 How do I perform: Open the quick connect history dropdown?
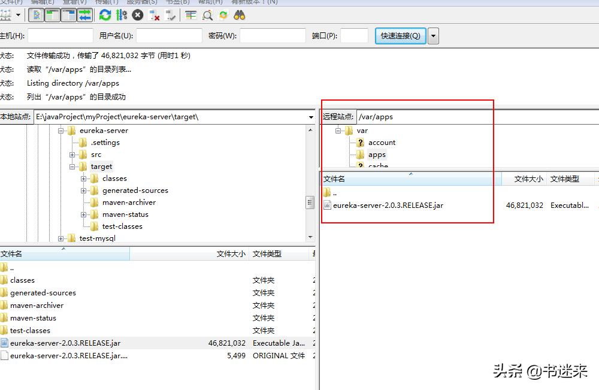433,36
